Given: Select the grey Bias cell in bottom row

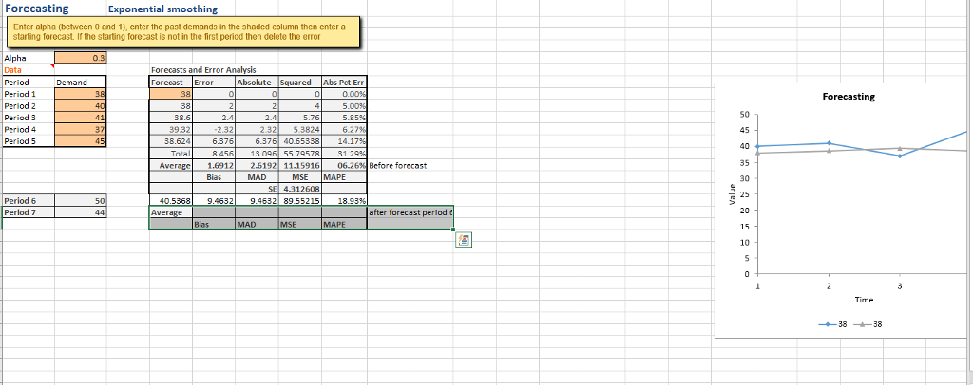Looking at the screenshot, I should 214,224.
